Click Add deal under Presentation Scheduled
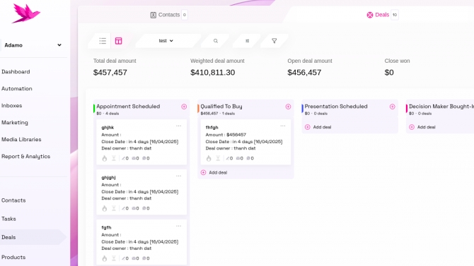The image size is (474, 266). click(318, 127)
